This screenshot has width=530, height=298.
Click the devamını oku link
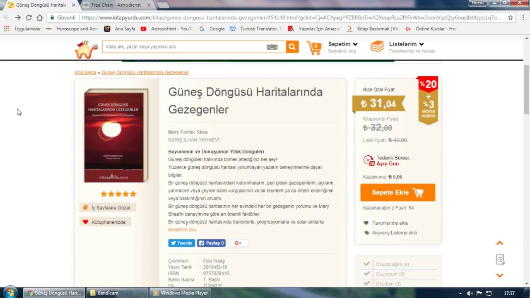pos(182,230)
